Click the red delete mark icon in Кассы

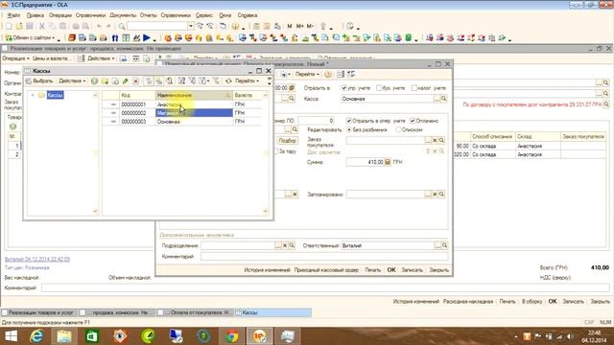click(x=136, y=80)
